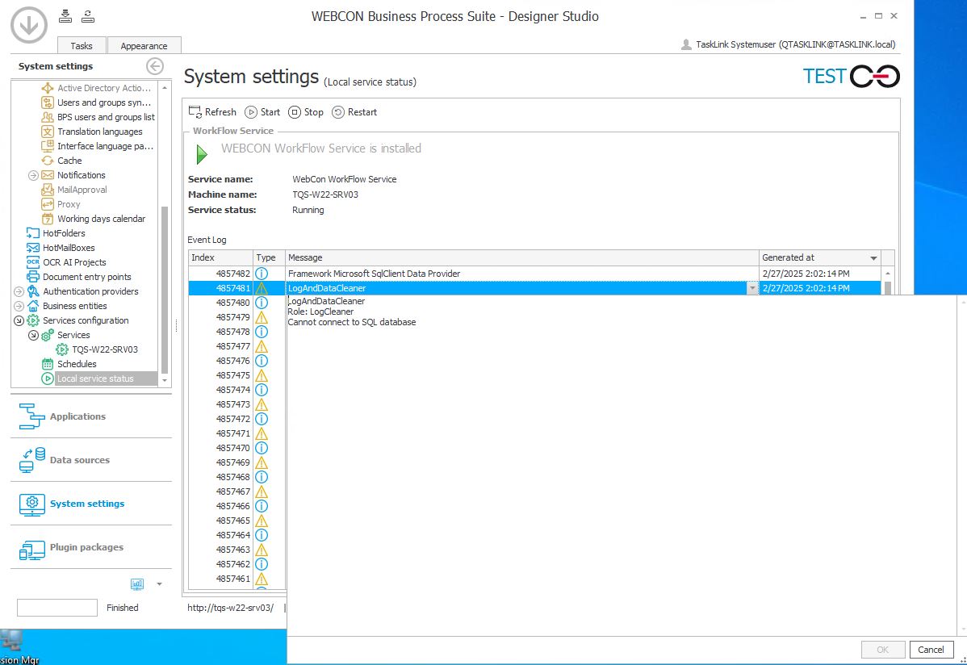Viewport: 967px width, 665px height.
Task: Click the HotMailBoxes icon
Action: (x=32, y=248)
